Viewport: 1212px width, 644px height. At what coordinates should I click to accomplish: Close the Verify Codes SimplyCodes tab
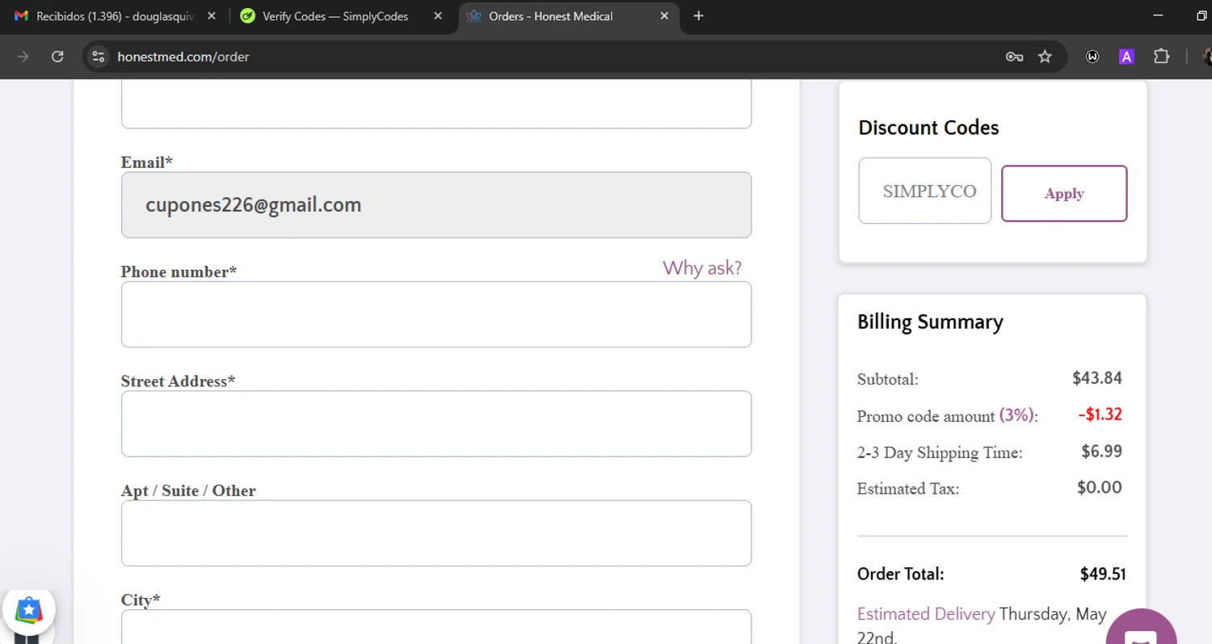pos(438,16)
